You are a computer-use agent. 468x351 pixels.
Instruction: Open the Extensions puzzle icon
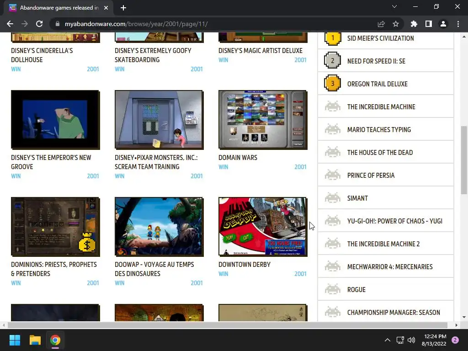point(414,24)
